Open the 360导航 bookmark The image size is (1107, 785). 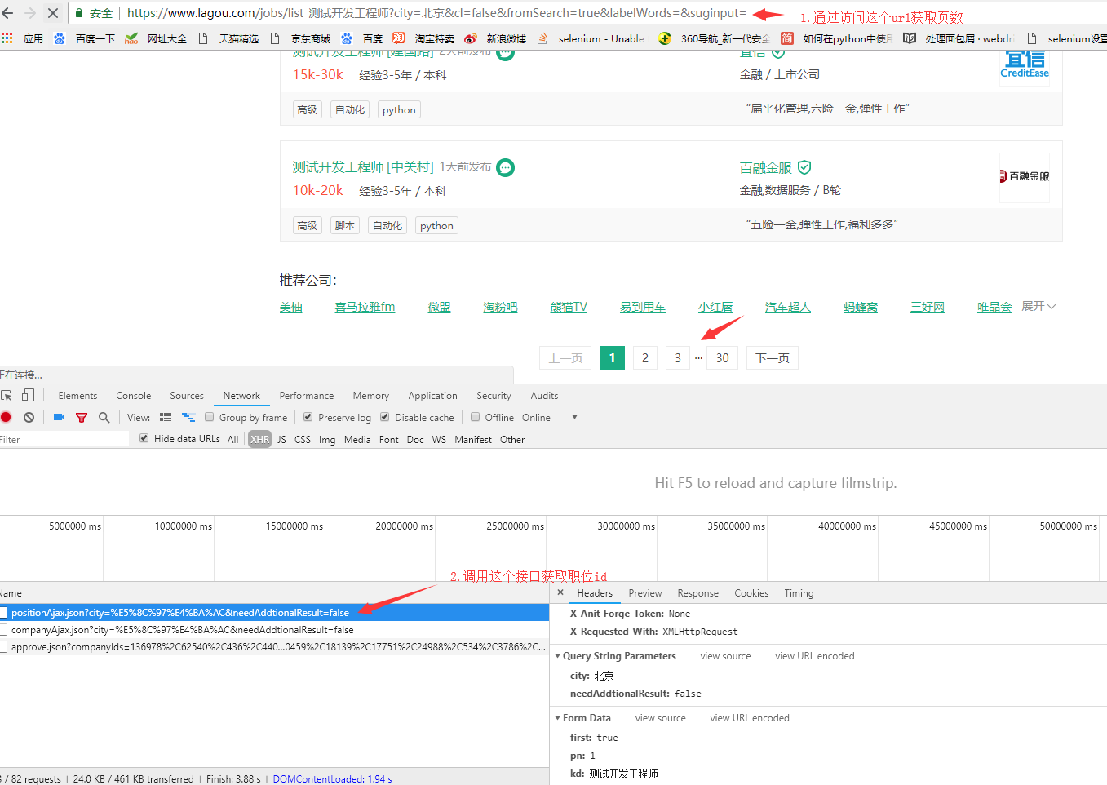tap(714, 38)
